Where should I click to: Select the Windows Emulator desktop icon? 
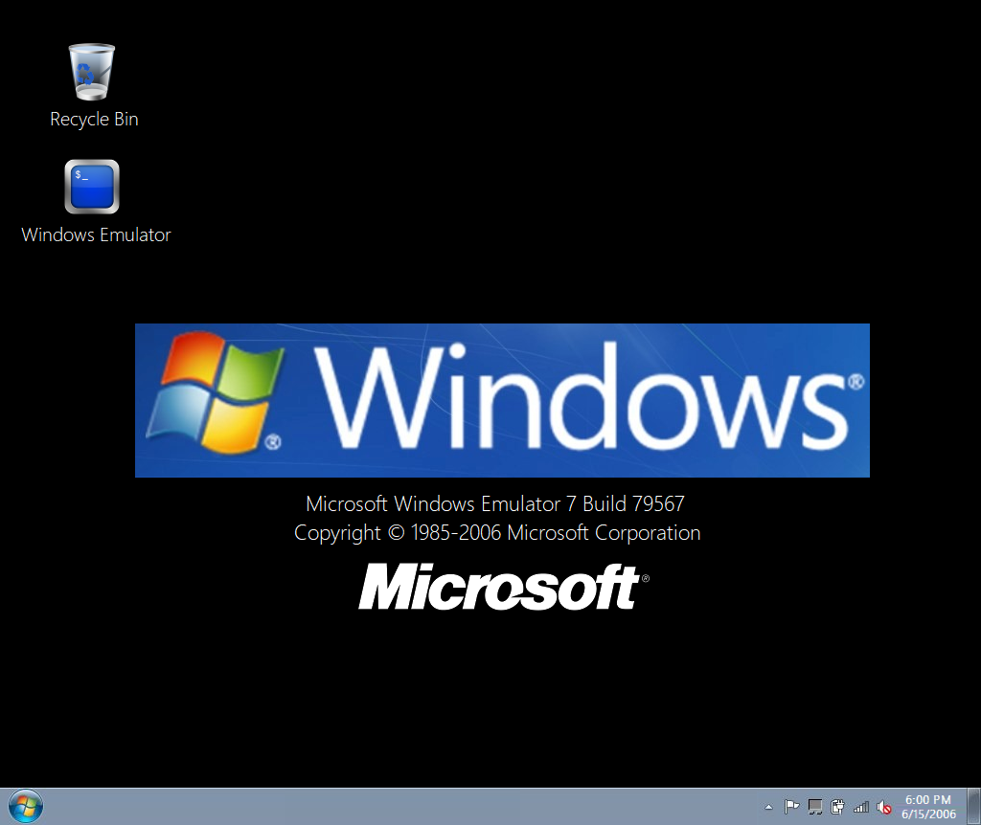[x=92, y=187]
